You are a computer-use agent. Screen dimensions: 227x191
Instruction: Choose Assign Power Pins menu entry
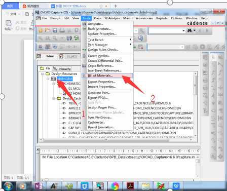click(x=107, y=107)
